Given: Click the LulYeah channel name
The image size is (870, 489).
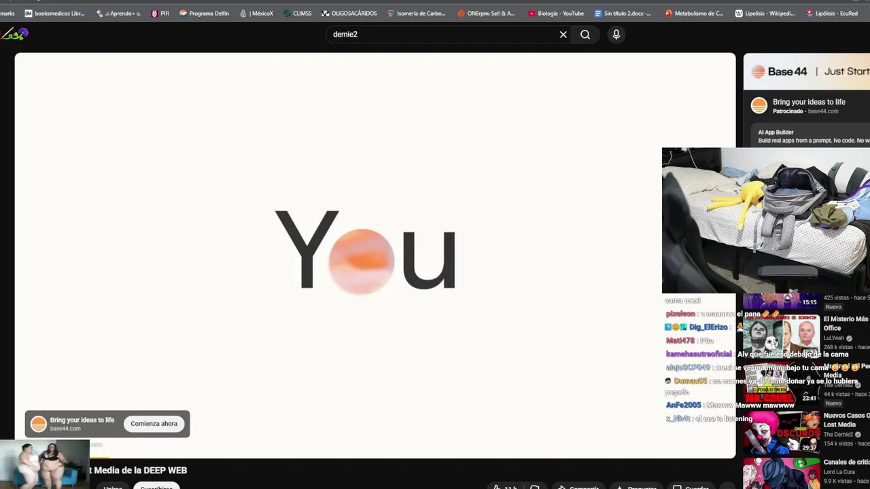Looking at the screenshot, I should pyautogui.click(x=833, y=338).
